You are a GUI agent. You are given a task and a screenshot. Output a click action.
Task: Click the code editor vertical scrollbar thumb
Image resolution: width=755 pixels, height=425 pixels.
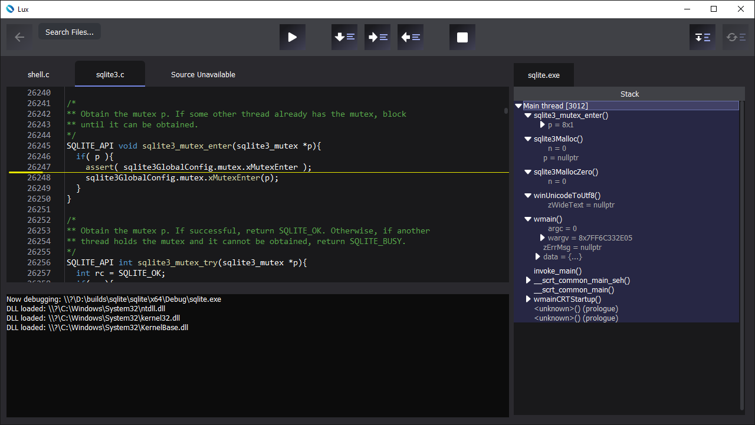pyautogui.click(x=505, y=111)
